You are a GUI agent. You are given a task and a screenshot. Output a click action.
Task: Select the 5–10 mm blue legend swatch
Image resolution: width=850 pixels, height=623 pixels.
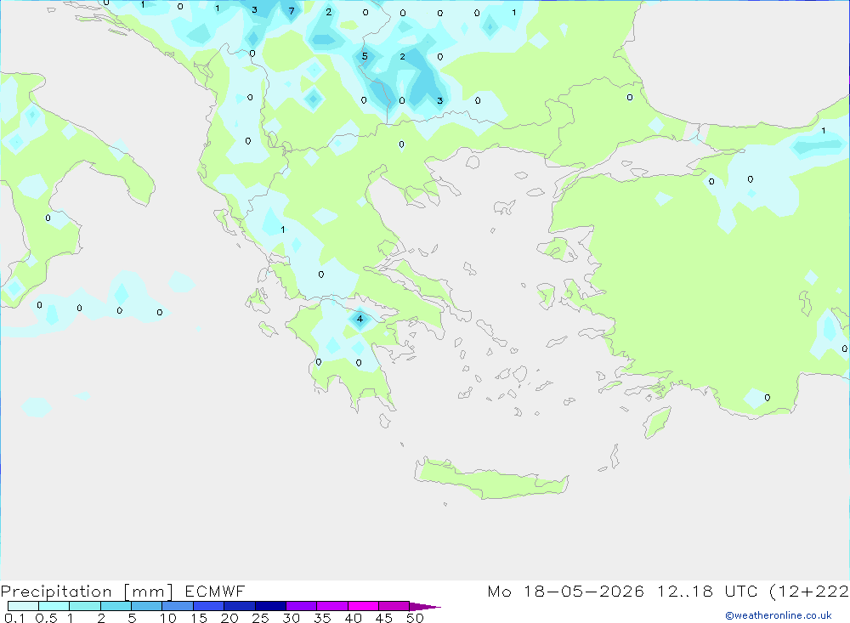pyautogui.click(x=146, y=606)
